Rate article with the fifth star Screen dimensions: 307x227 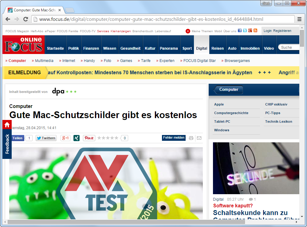click(x=116, y=138)
